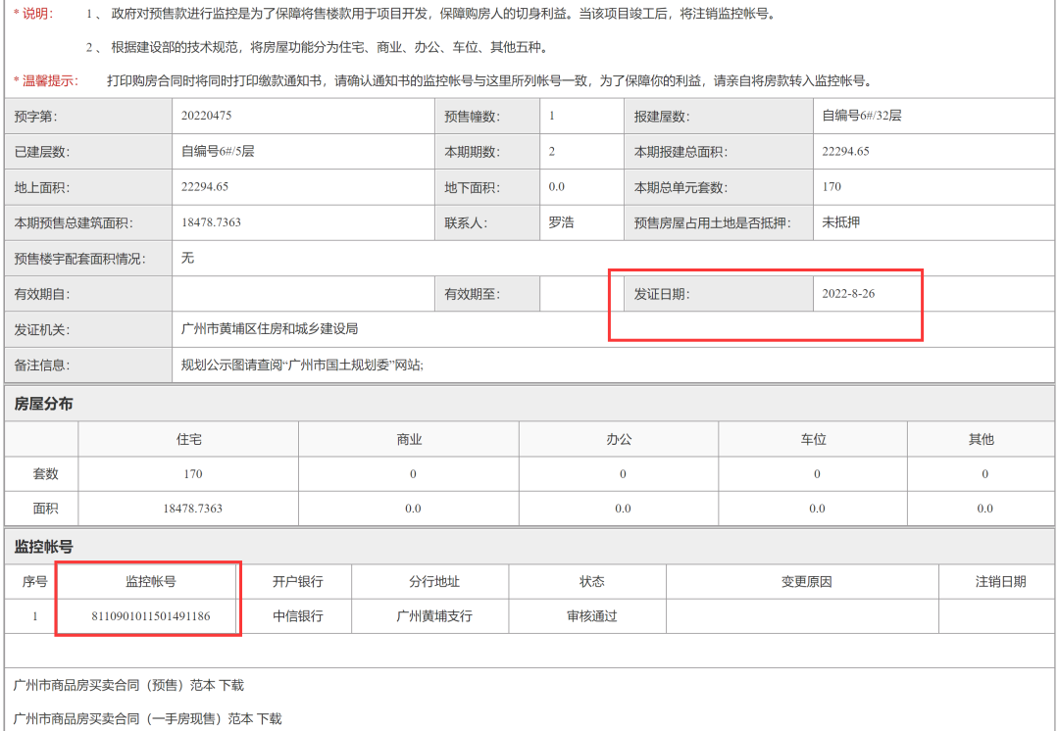This screenshot has width=1059, height=731.
Task: Click the 广州黄埔支行 branch cell
Action: [x=433, y=616]
